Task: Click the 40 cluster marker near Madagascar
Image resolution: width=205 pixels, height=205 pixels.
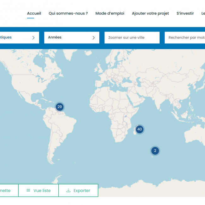Action: coord(139,129)
